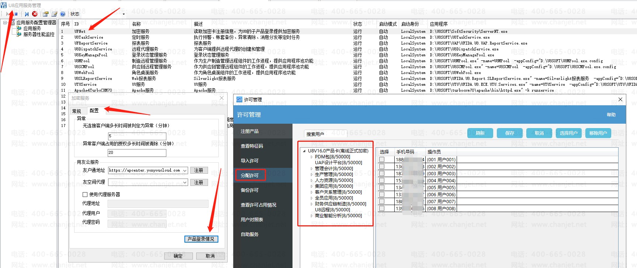Screen dimensions: 637x268
Task: Click the red circle X toolbar icon
Action: coord(35,14)
